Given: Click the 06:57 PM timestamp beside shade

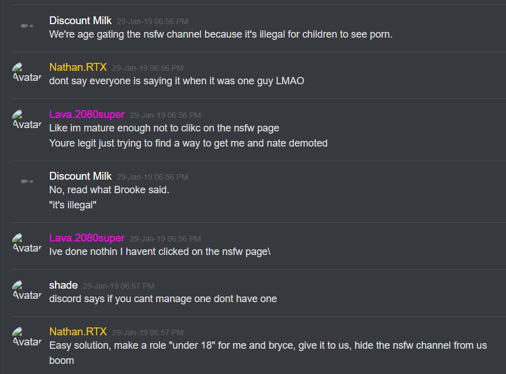Looking at the screenshot, I should pyautogui.click(x=118, y=286).
